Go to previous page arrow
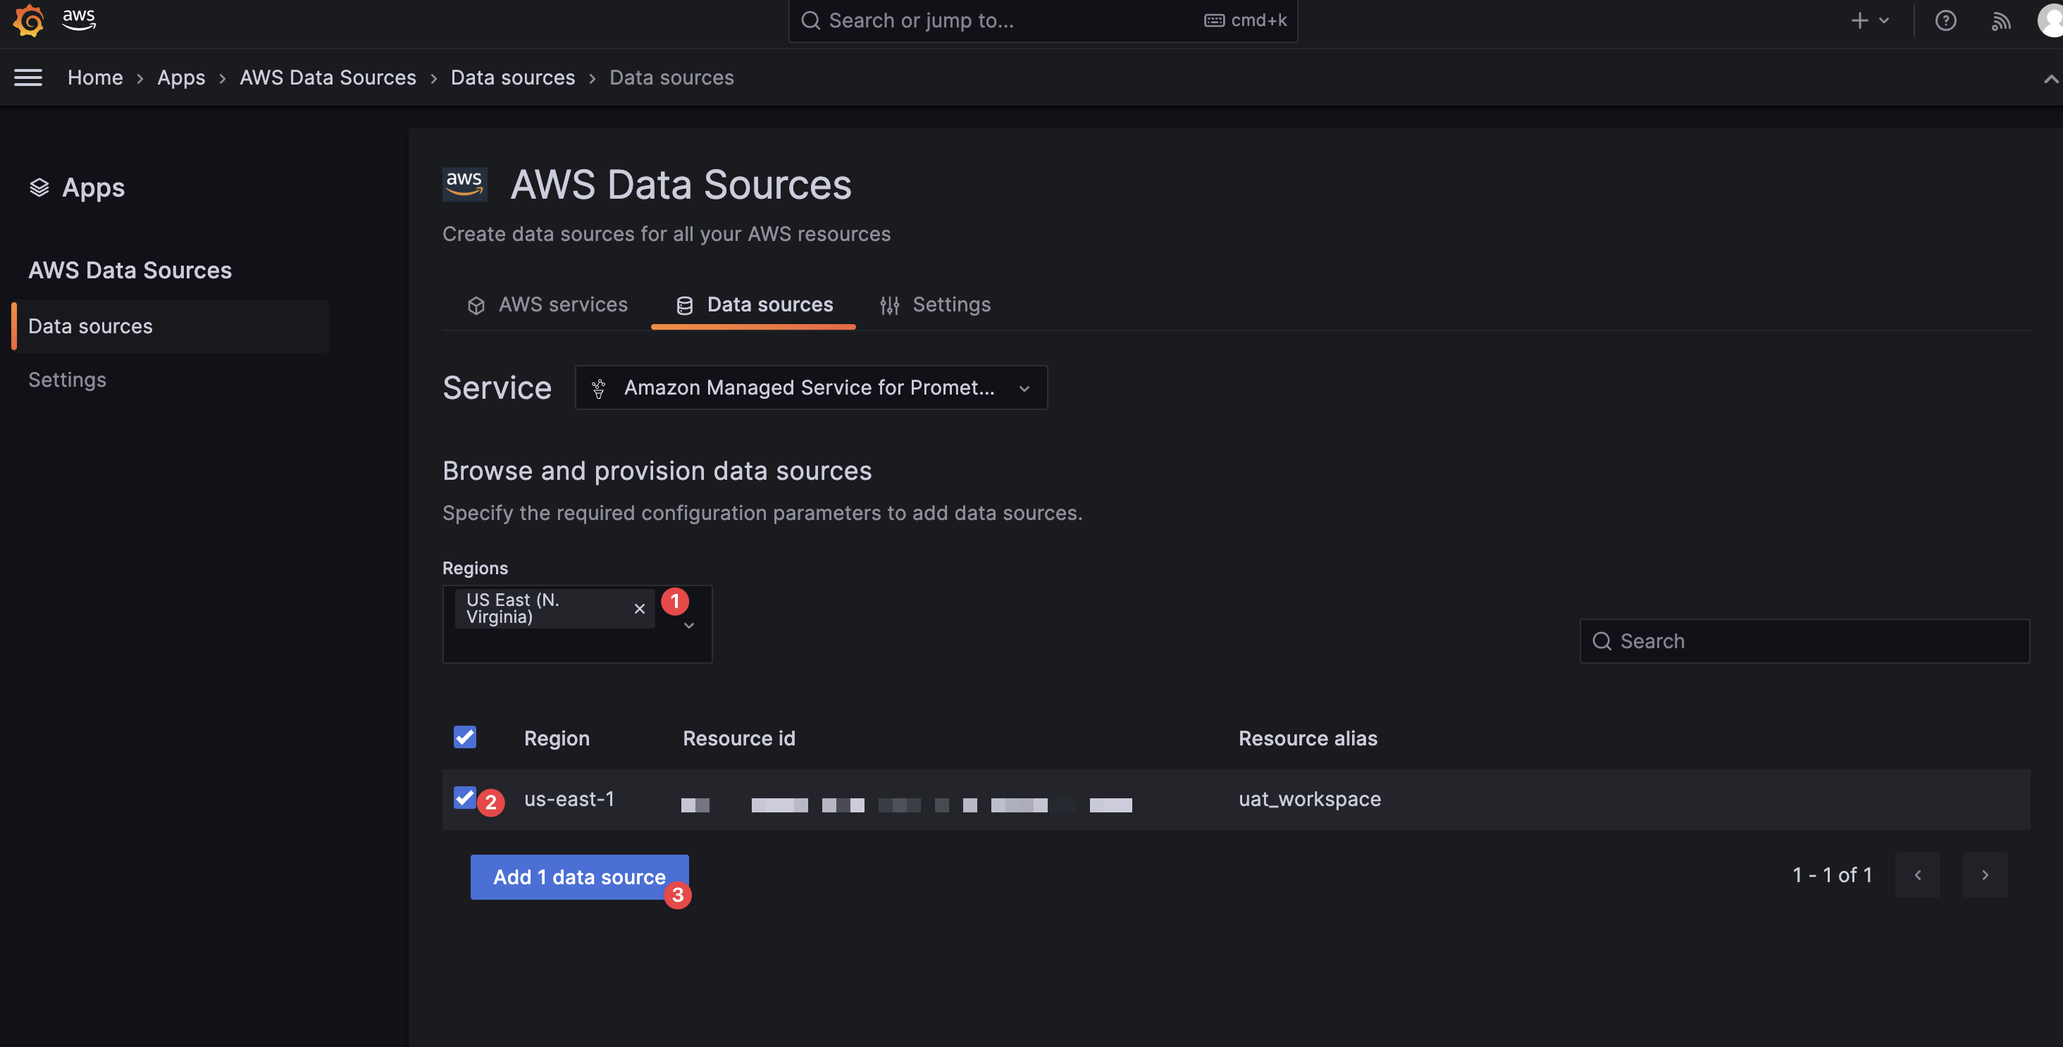The width and height of the screenshot is (2063, 1047). 1917,875
